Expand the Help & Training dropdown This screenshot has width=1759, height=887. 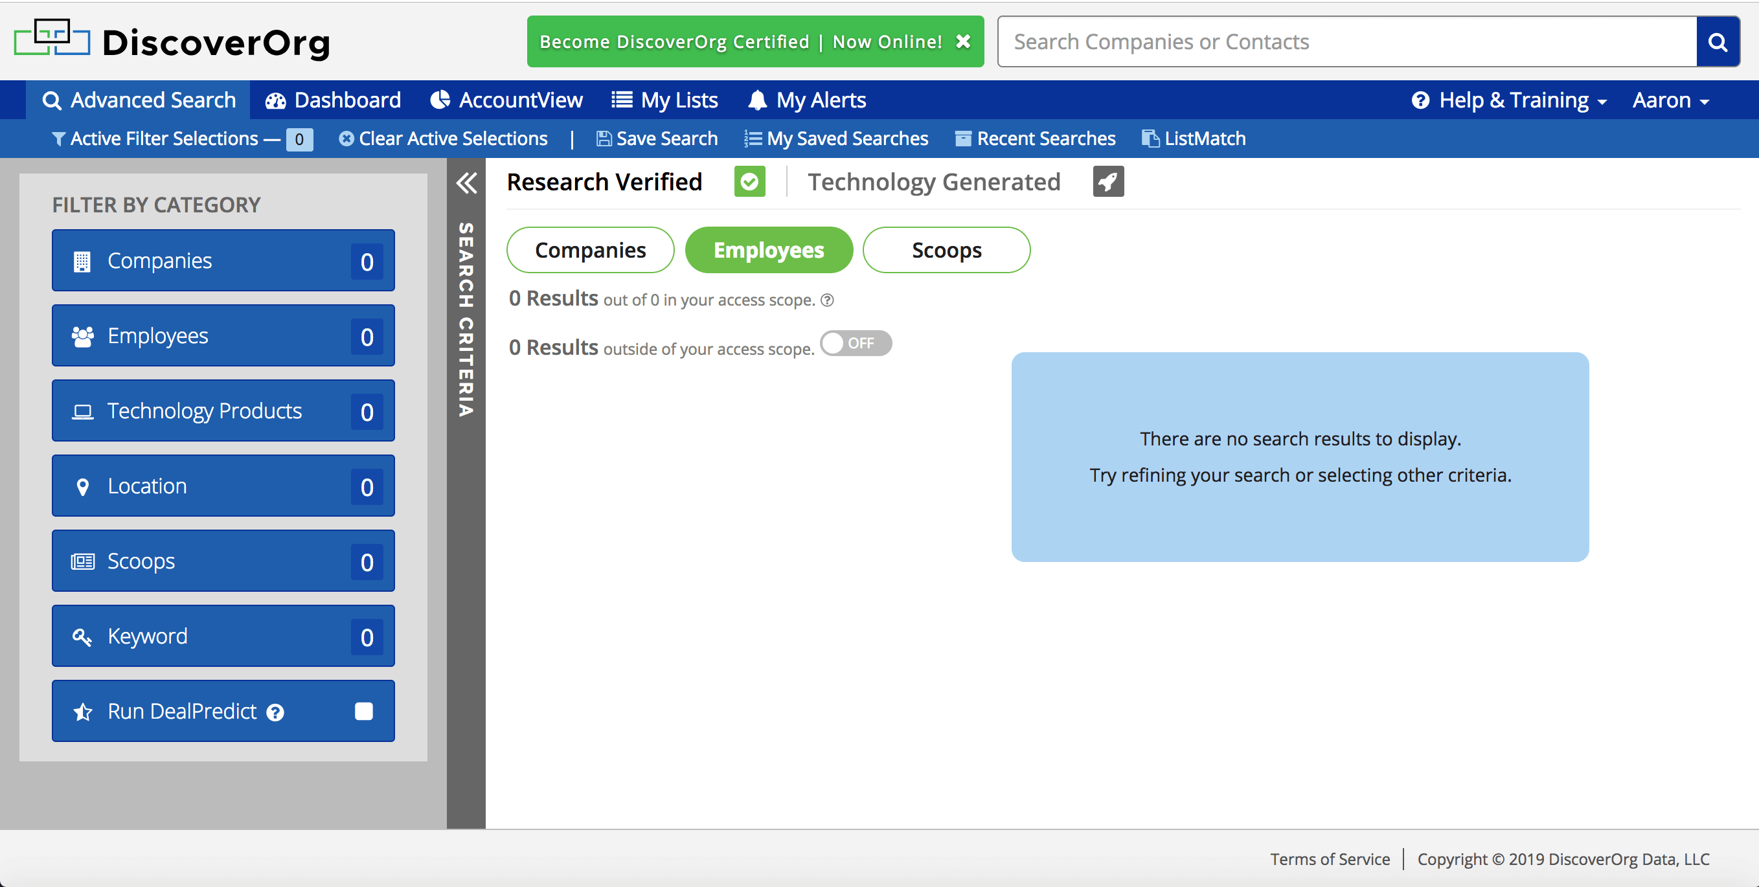point(1510,100)
